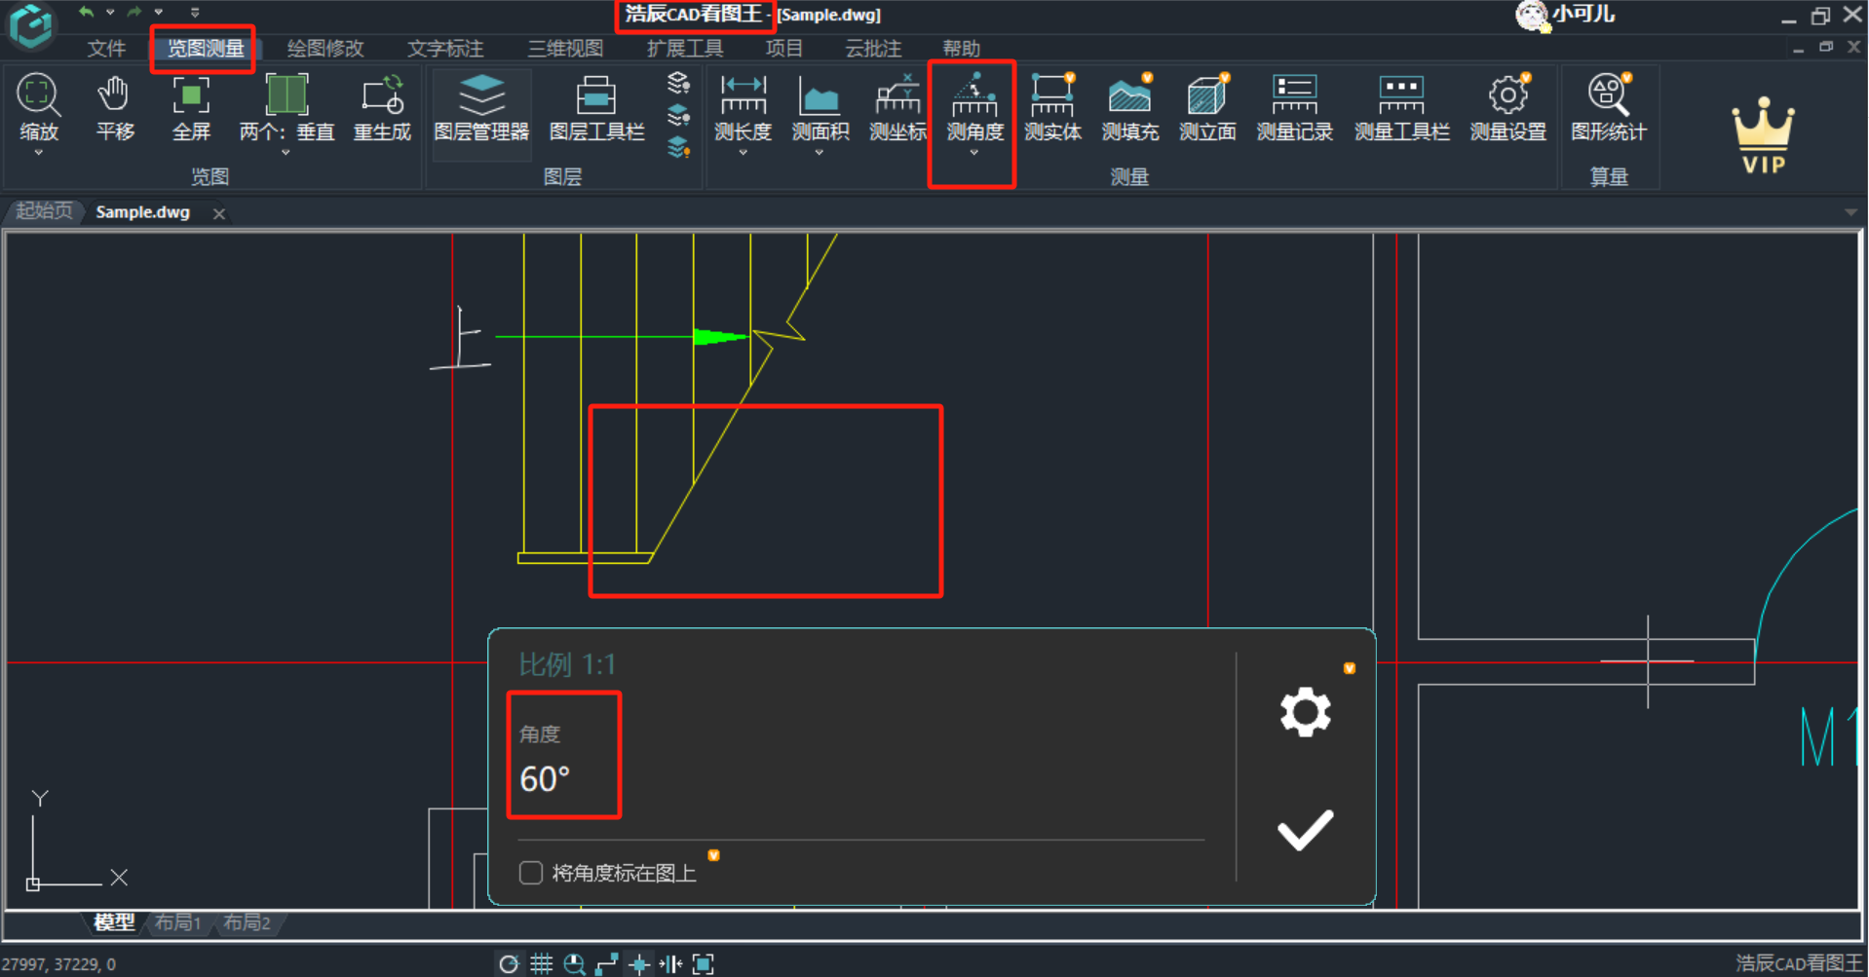
Task: Confirm the angle result with the checkmark
Action: 1305,830
